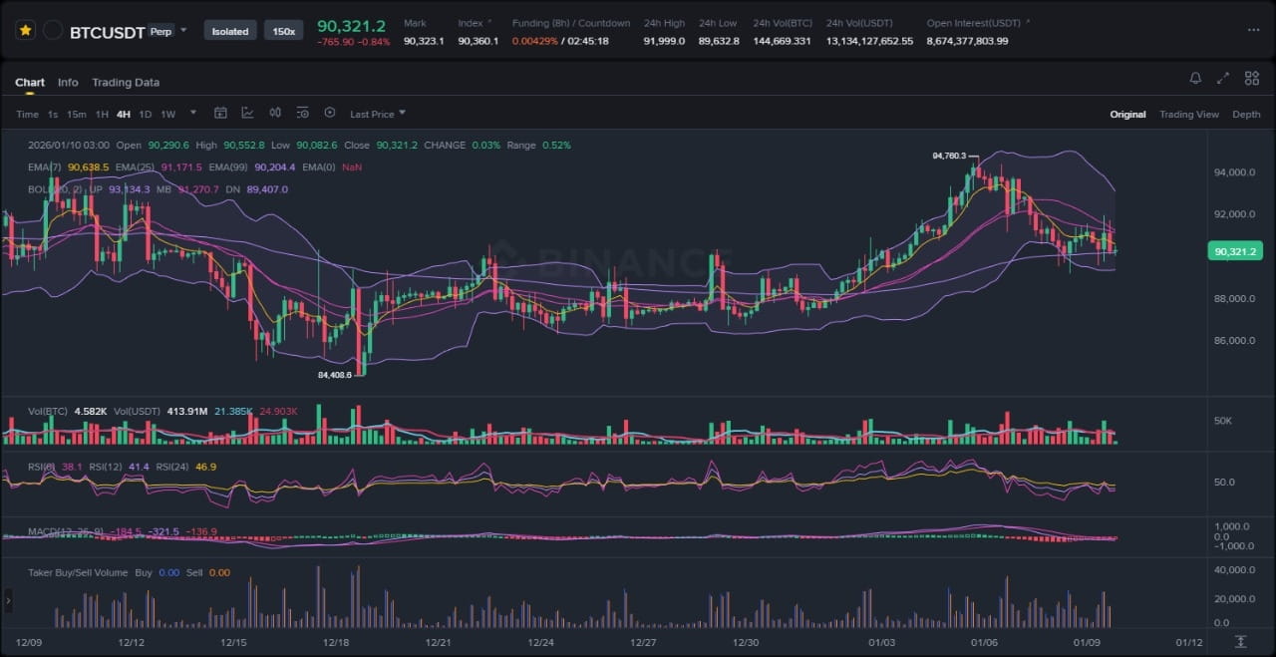This screenshot has height=657, width=1276.
Task: Click the 24h Low value 89,632.8
Action: click(x=719, y=41)
